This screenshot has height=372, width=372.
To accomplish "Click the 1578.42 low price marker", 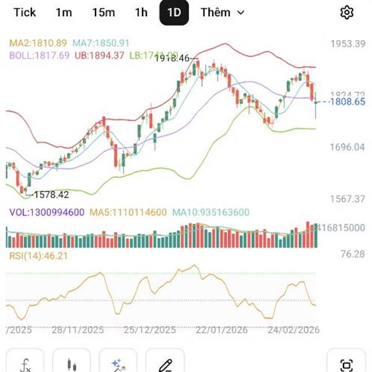I will coord(51,195).
